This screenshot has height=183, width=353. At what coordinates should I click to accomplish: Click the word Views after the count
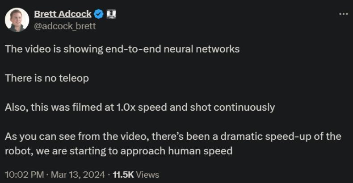(147, 175)
